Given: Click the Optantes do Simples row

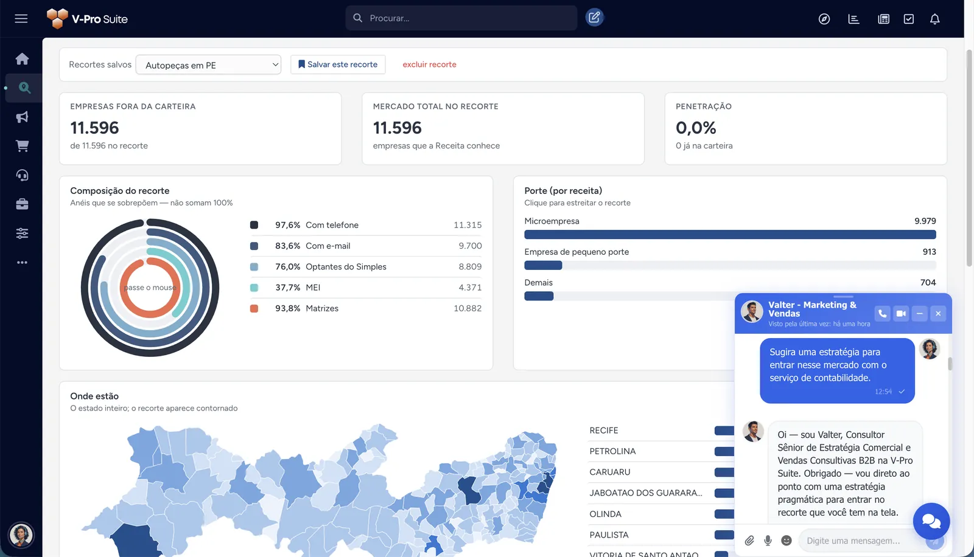Looking at the screenshot, I should click(366, 267).
